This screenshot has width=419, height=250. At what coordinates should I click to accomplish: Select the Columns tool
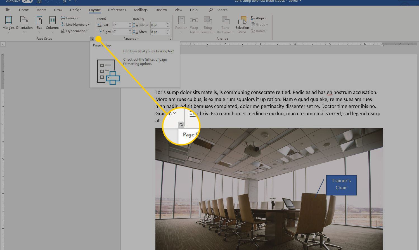click(53, 24)
